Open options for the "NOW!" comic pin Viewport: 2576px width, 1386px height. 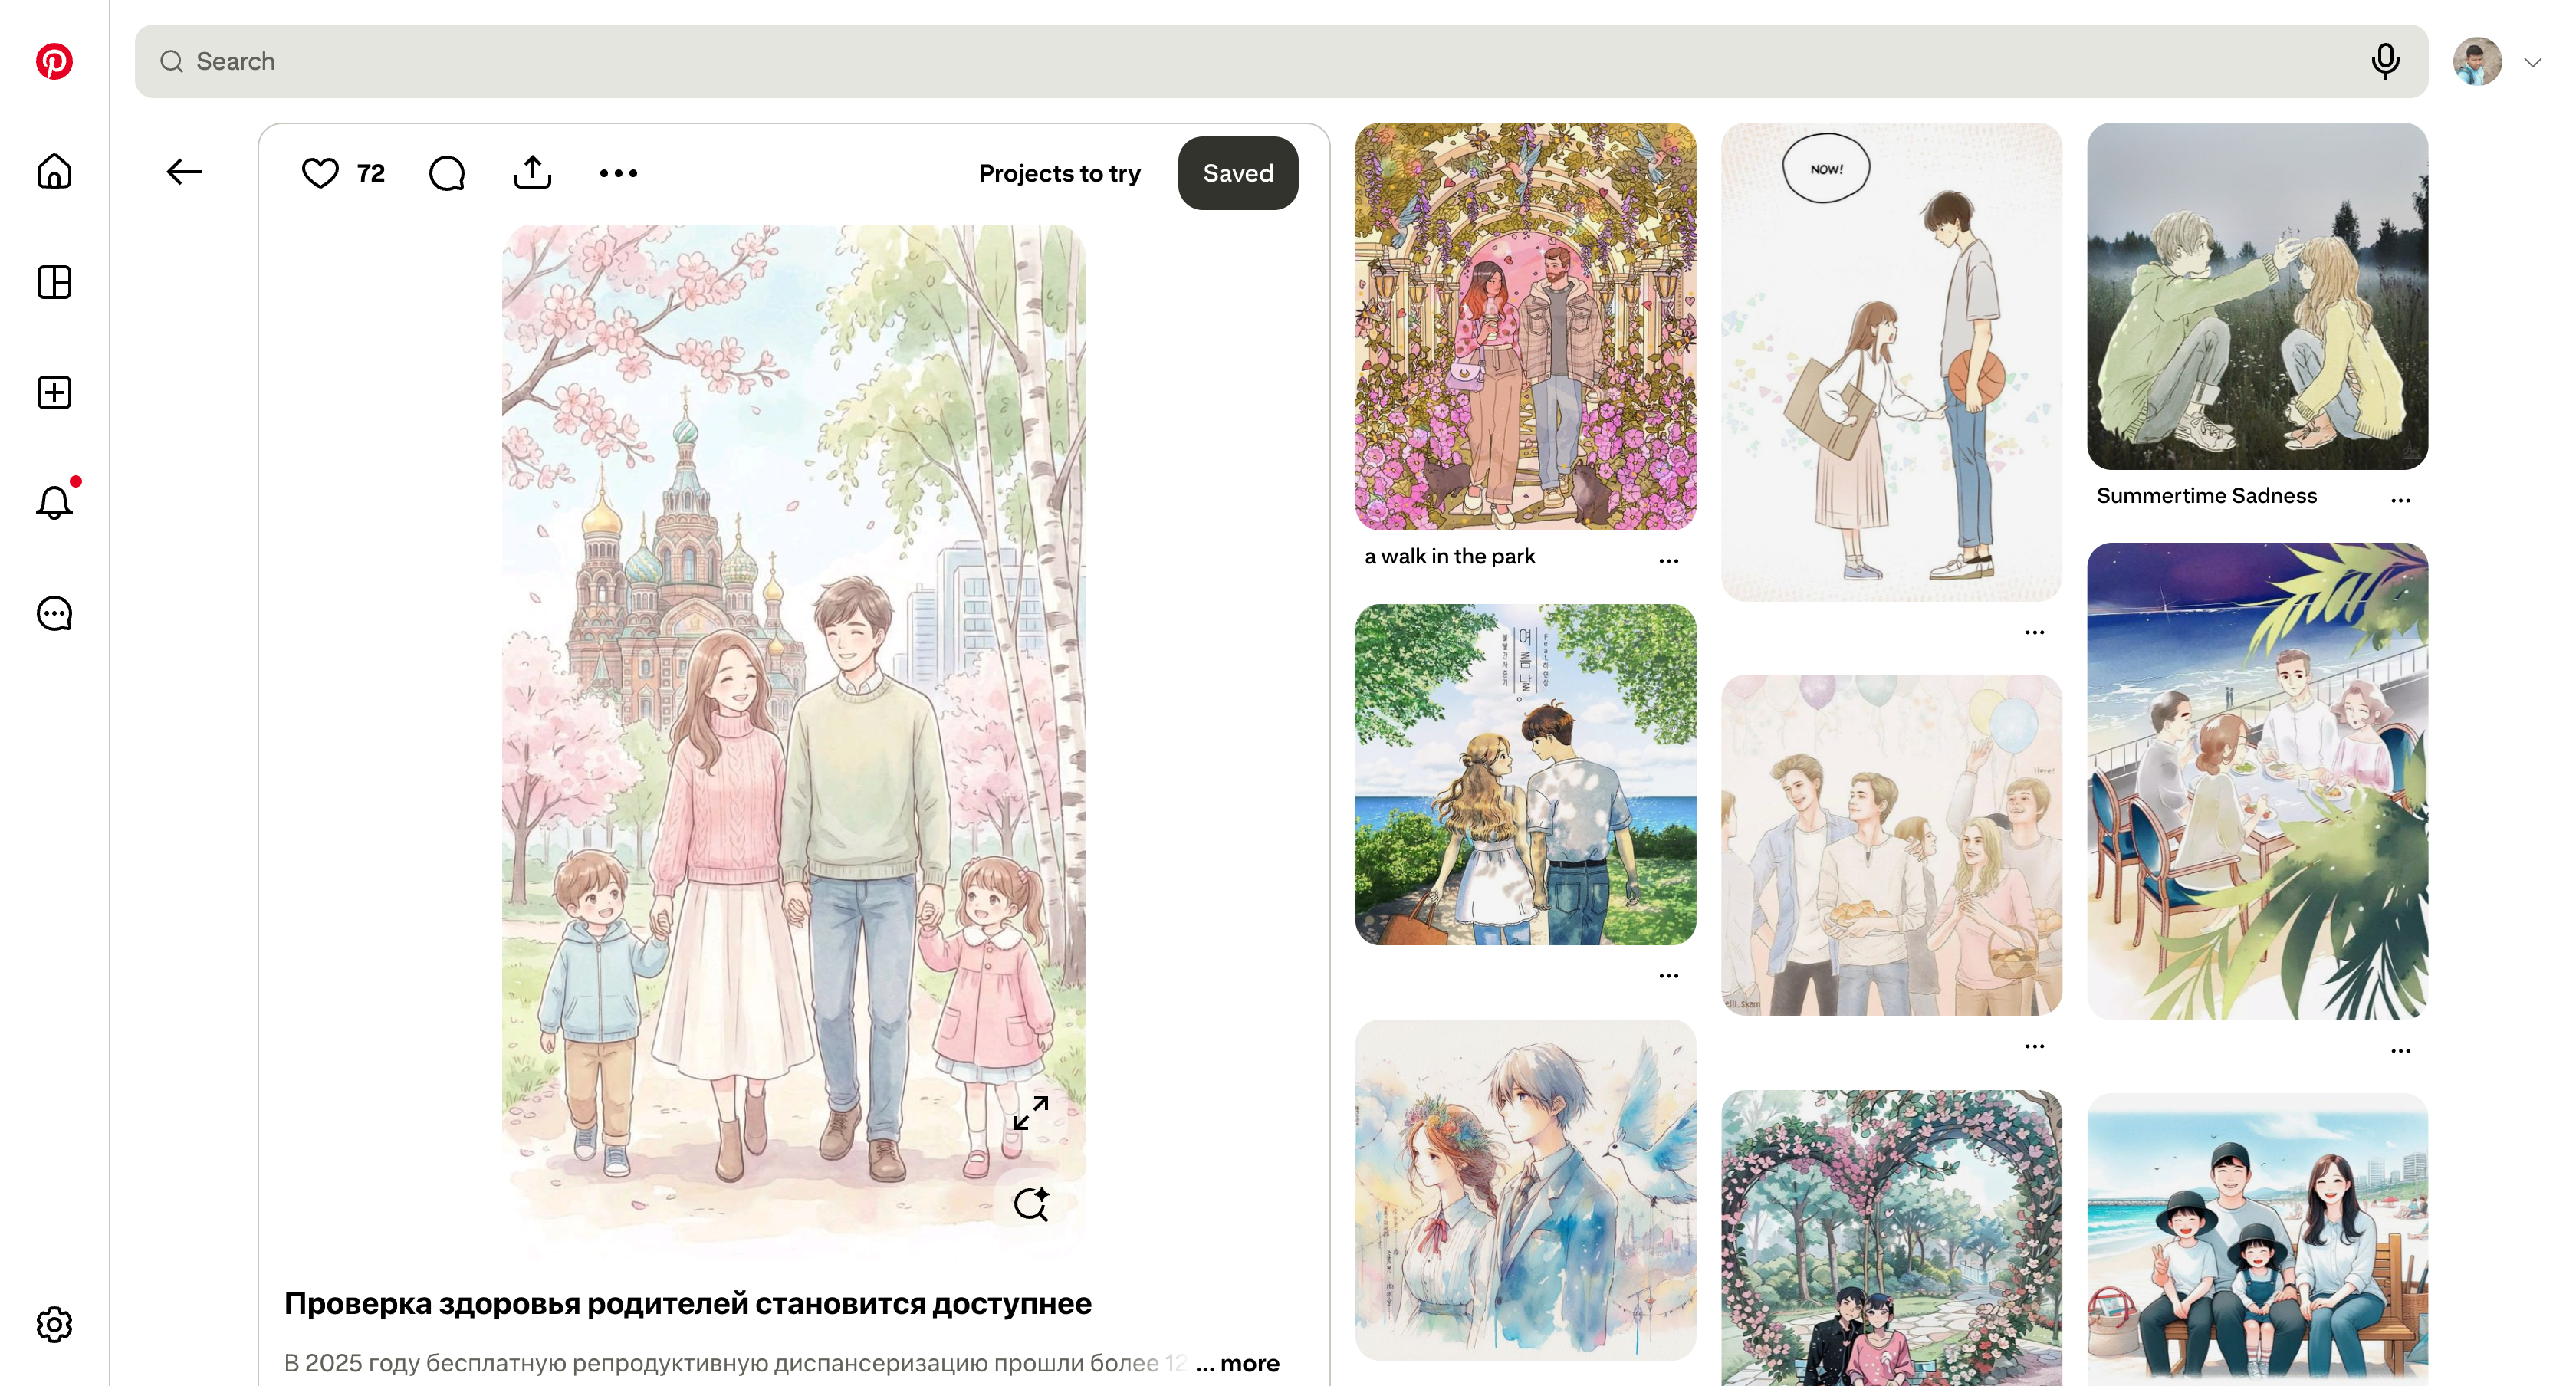[2035, 632]
